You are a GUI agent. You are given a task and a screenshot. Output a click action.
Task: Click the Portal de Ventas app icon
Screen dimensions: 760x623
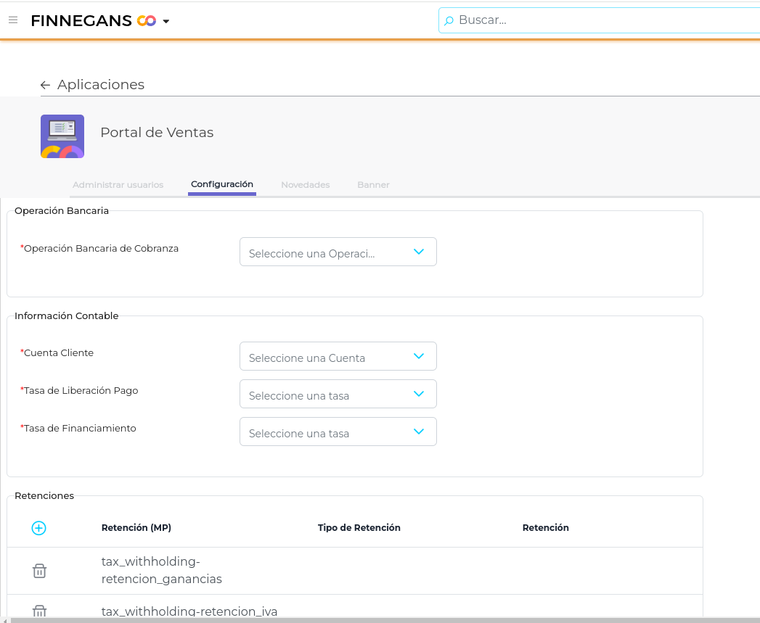click(x=62, y=136)
